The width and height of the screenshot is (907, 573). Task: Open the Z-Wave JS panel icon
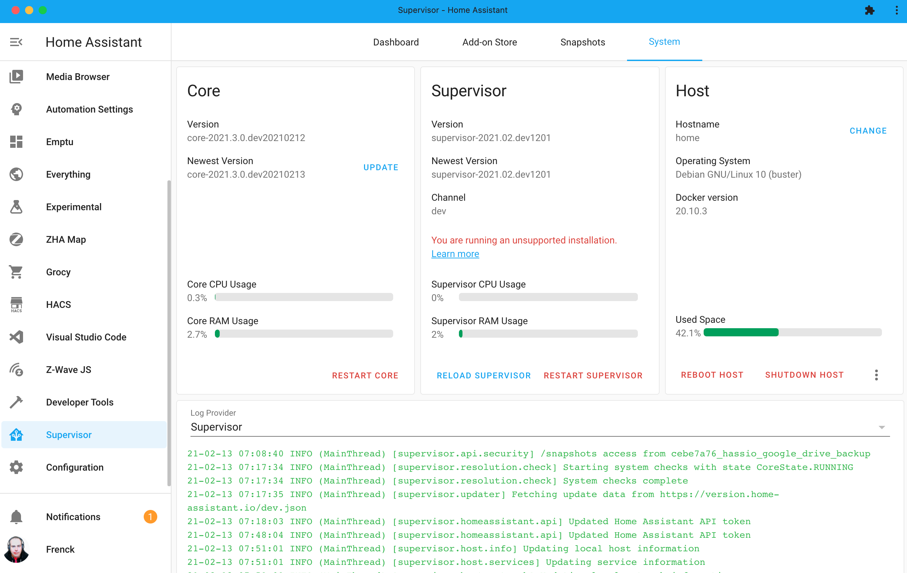16,370
